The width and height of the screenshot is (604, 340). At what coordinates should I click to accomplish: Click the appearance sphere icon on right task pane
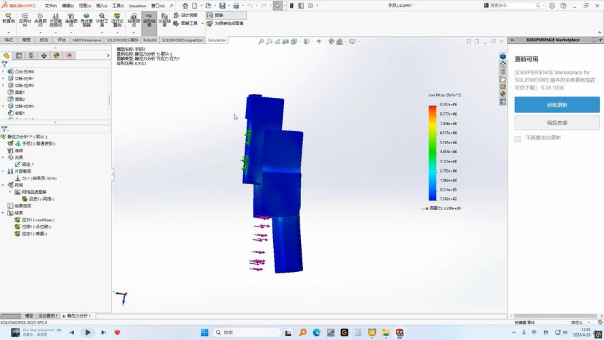pos(503,94)
